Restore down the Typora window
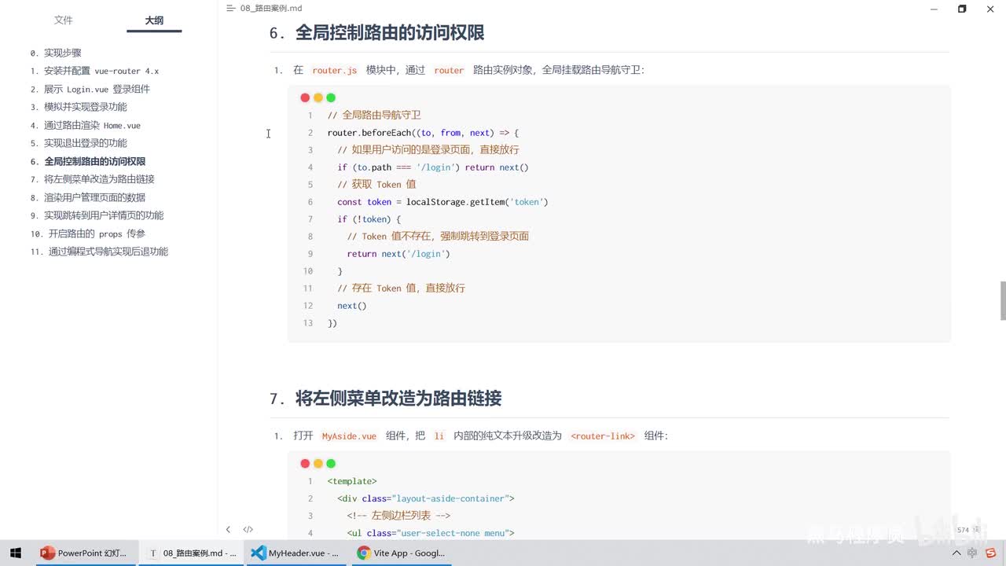1006x566 pixels. [x=962, y=9]
